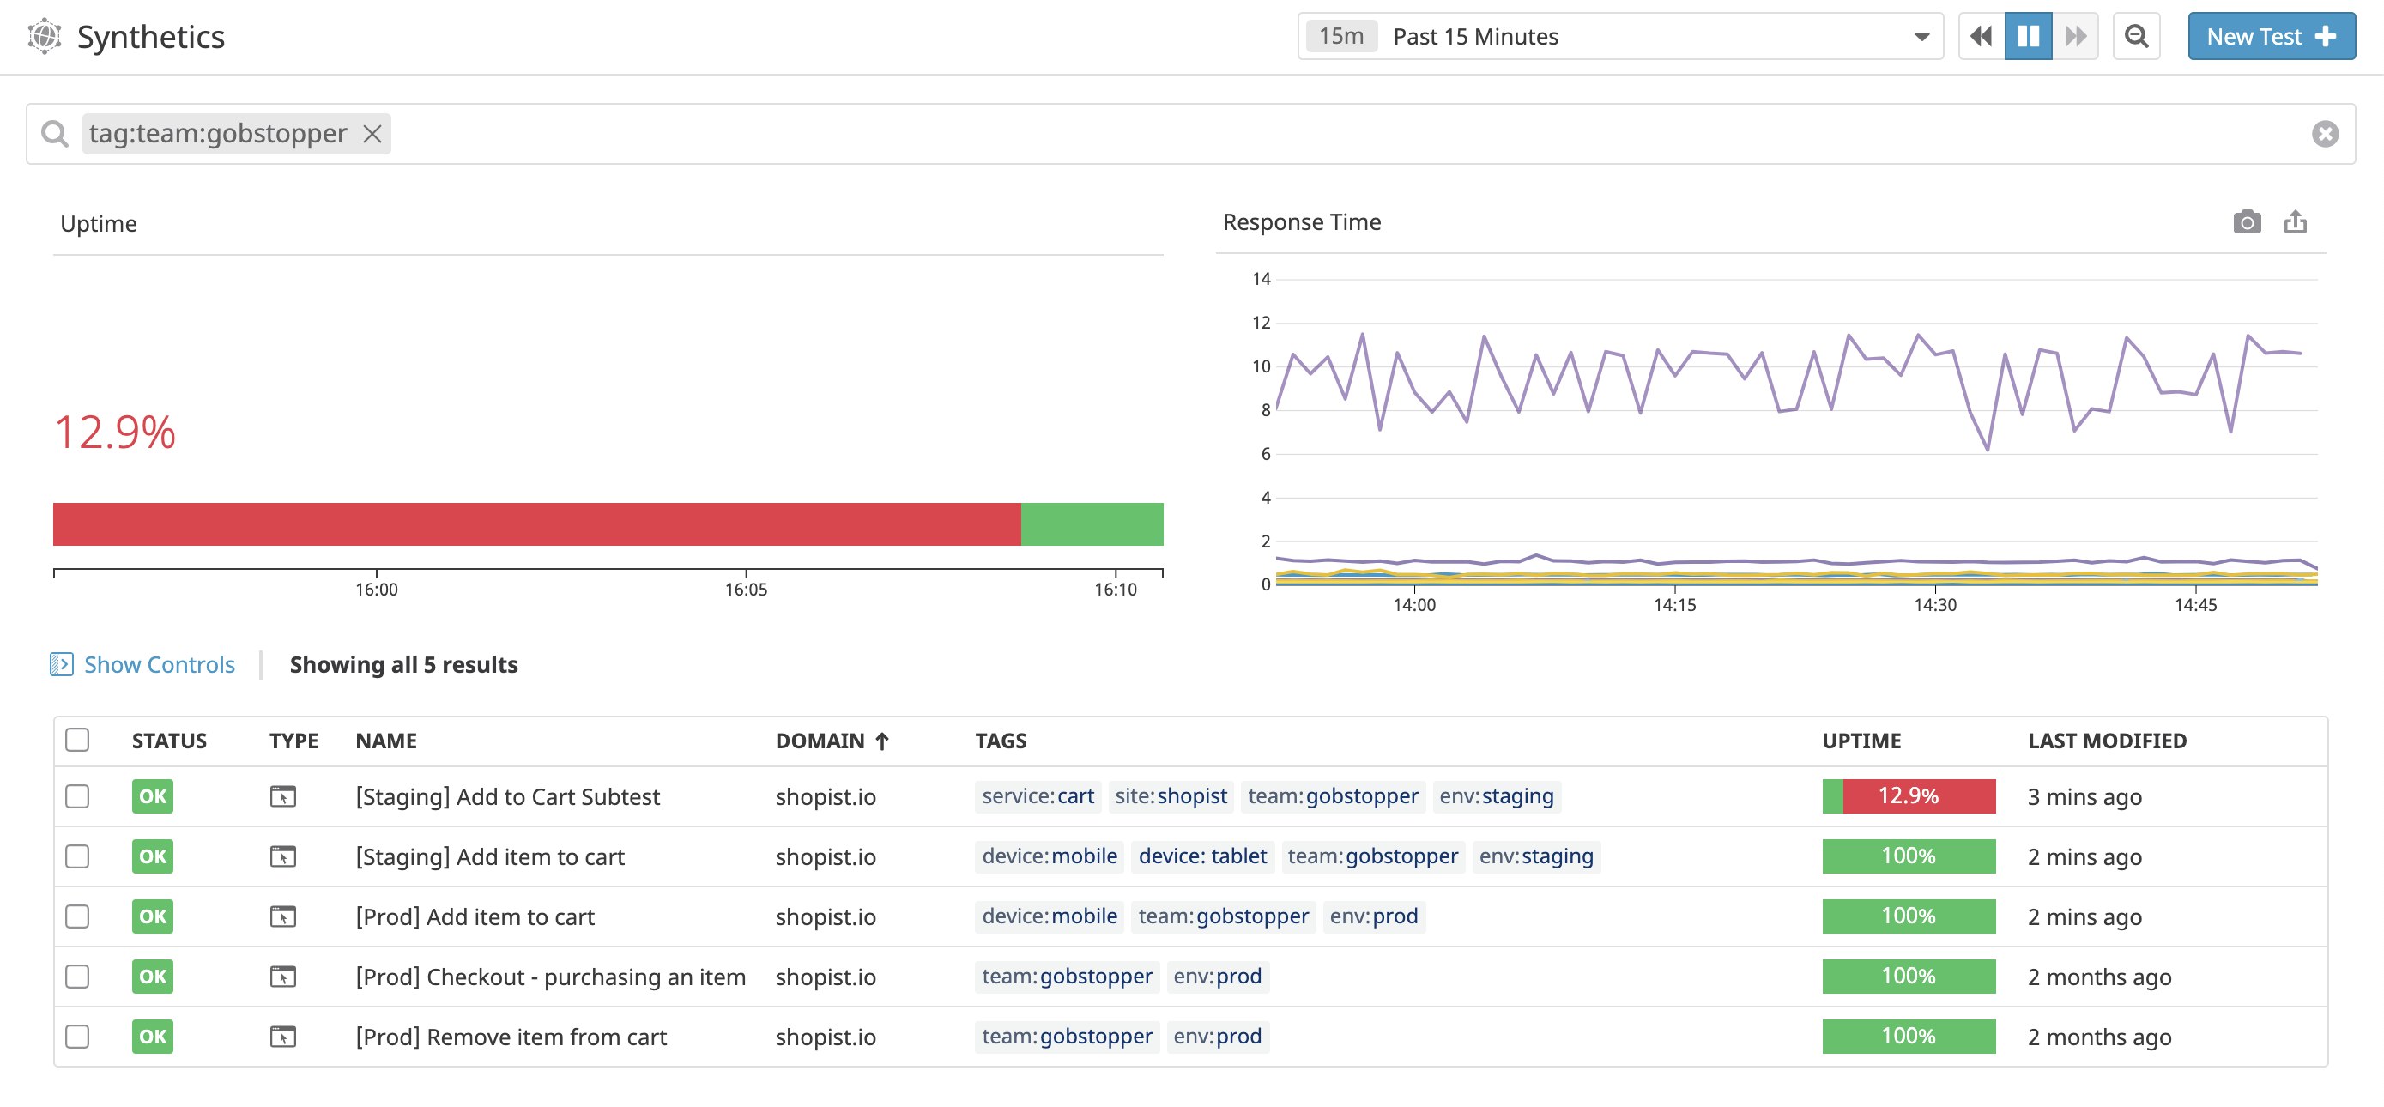Viewport: 2384px width, 1107px height.
Task: Open the Past 15 Minutes time dropdown
Action: [1619, 37]
